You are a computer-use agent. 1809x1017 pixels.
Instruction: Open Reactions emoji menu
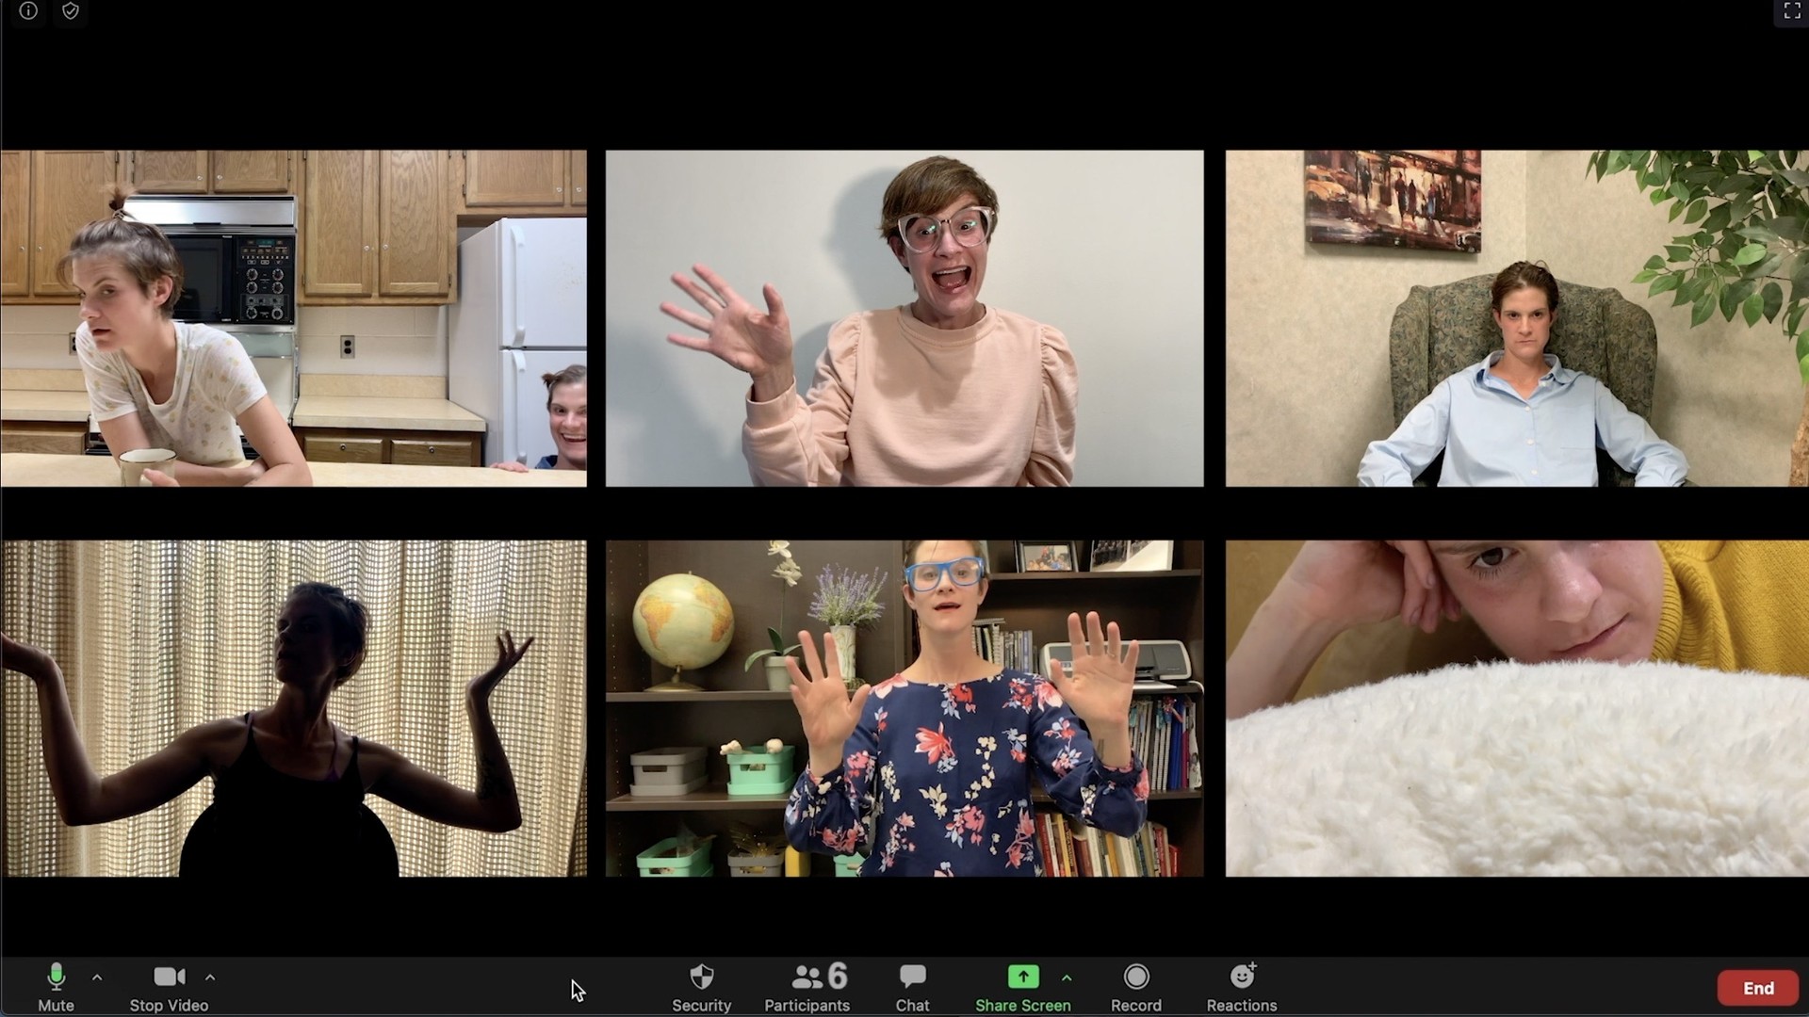pyautogui.click(x=1242, y=988)
